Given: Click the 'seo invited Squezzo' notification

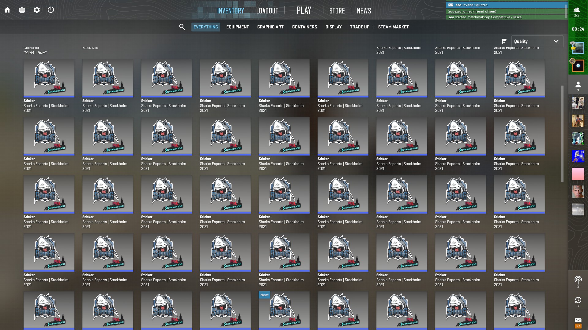Looking at the screenshot, I should tap(505, 5).
